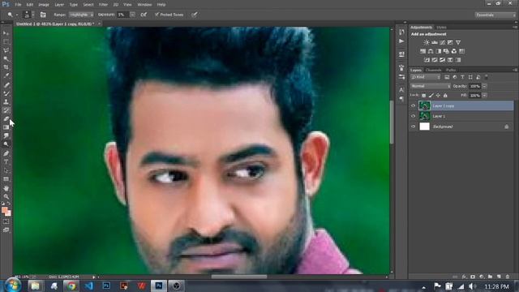
Task: Add an Invert adjustment
Action: [427, 60]
